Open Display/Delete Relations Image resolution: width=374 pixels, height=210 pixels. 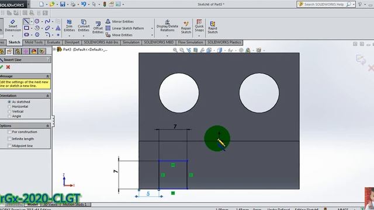167,26
